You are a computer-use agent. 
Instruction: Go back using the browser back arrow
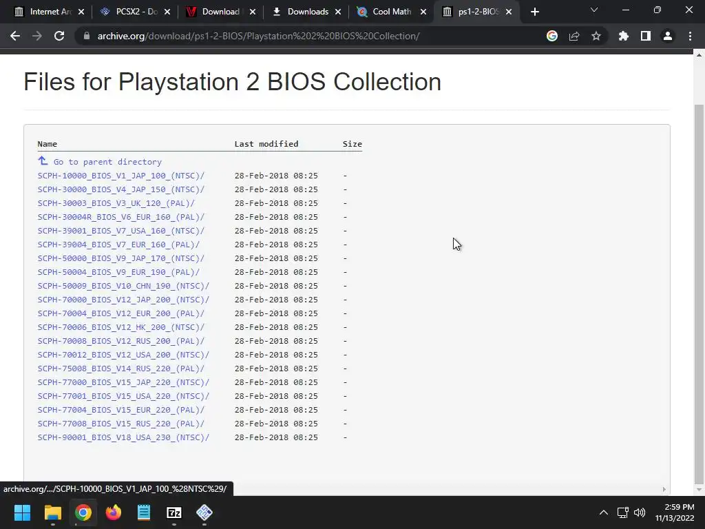15,36
